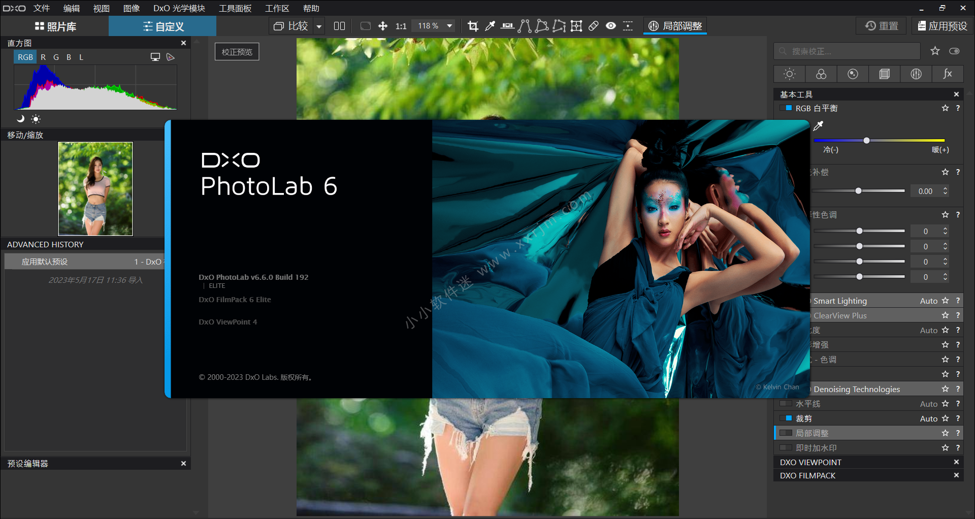Viewport: 975px width, 519px height.
Task: Close the 直方图 palette
Action: pyautogui.click(x=184, y=43)
